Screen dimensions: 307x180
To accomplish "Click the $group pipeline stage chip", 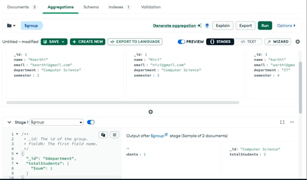I will pyautogui.click(x=32, y=26).
